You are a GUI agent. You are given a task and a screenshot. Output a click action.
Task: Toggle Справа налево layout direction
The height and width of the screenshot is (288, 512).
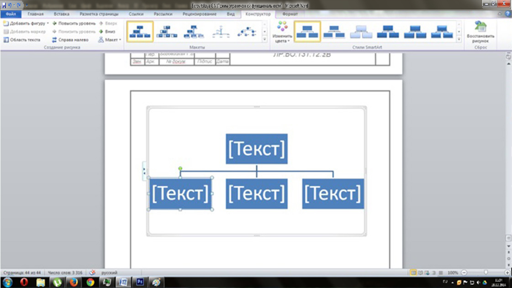click(70, 40)
